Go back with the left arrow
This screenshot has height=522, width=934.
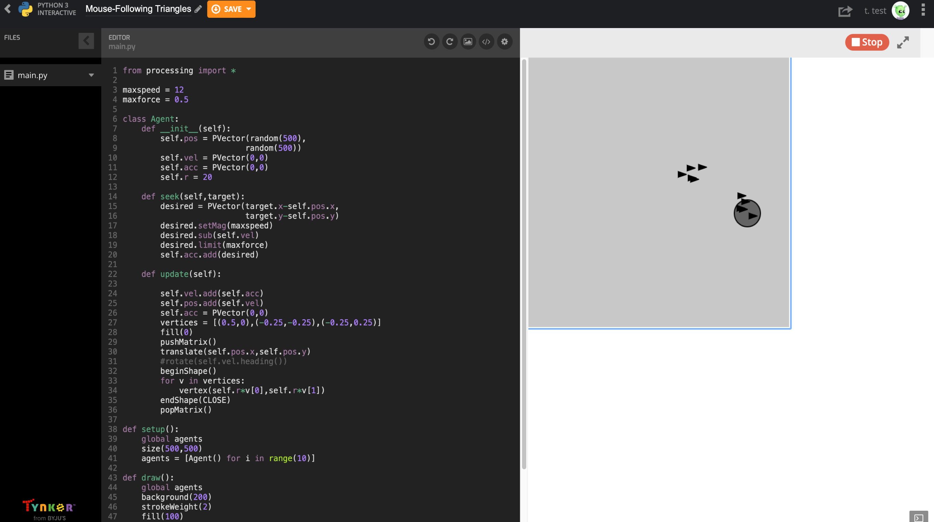[8, 9]
